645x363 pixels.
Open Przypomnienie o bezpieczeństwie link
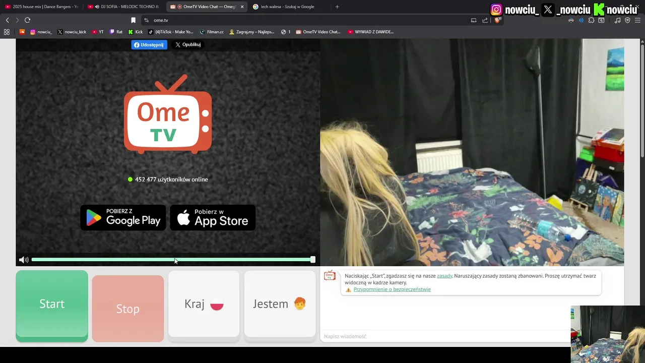[x=392, y=289]
